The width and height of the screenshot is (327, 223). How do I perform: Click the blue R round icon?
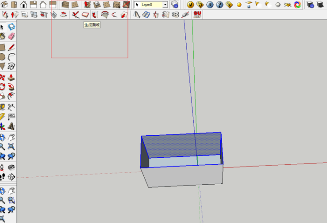click(210, 4)
